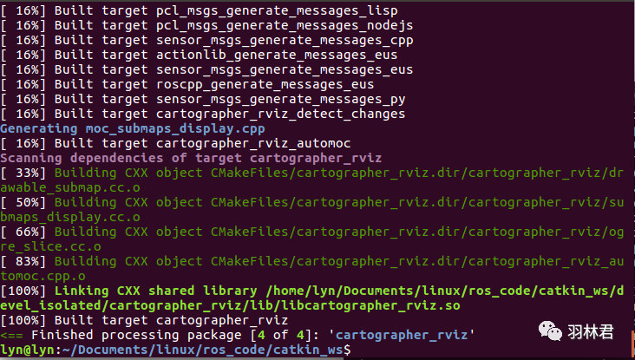635x360 pixels.
Task: Click the 'Generating moc_submaps_display.cpp' line
Action: [x=133, y=128]
